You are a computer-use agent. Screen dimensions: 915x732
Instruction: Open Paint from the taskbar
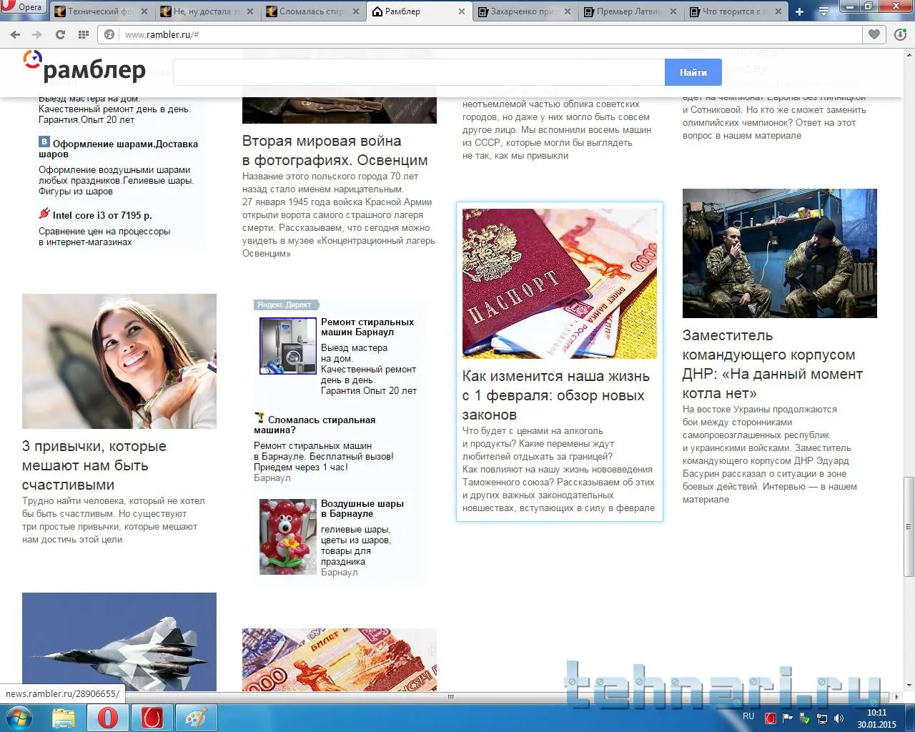point(196,718)
